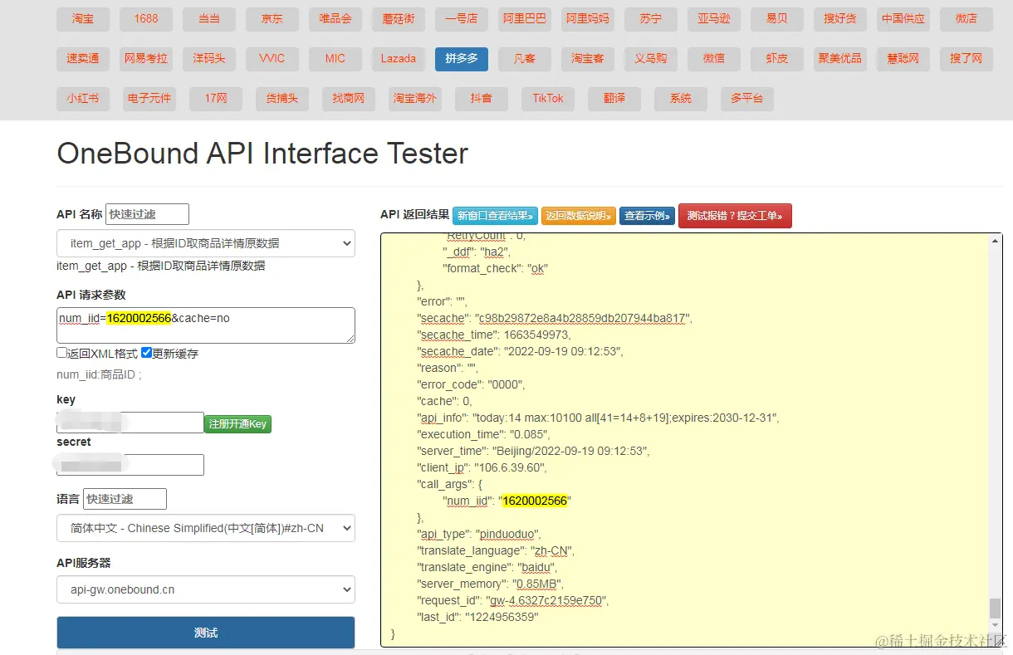Focus the num_iid request parameters textarea
Screen dimensions: 1013x655
[205, 325]
